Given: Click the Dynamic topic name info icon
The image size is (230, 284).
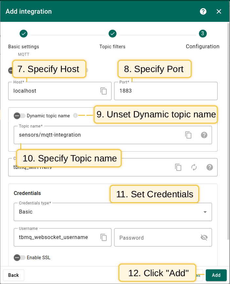Looking at the screenshot, I should coord(75,115).
